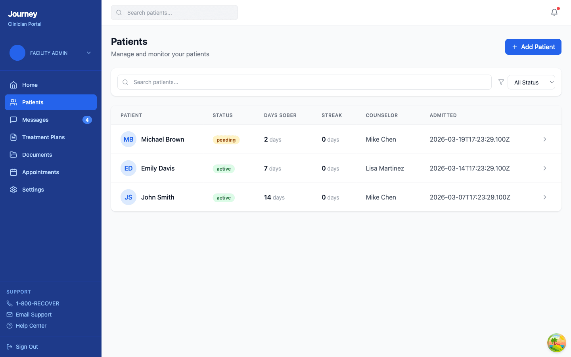Click the phone icon beside 1-800-RECOVER

tap(9, 303)
